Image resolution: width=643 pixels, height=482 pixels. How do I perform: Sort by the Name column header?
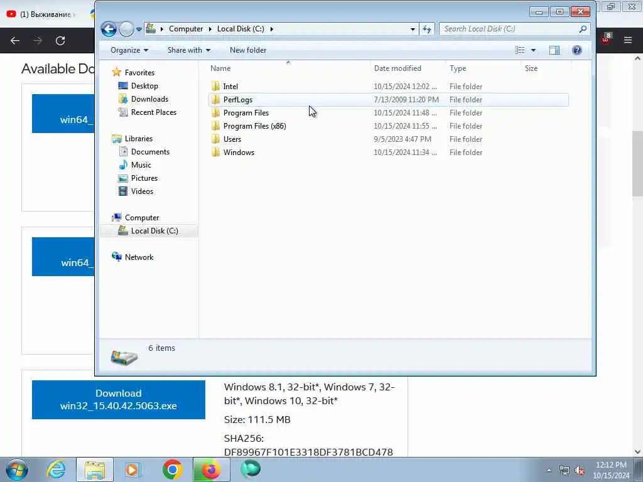[x=289, y=68]
